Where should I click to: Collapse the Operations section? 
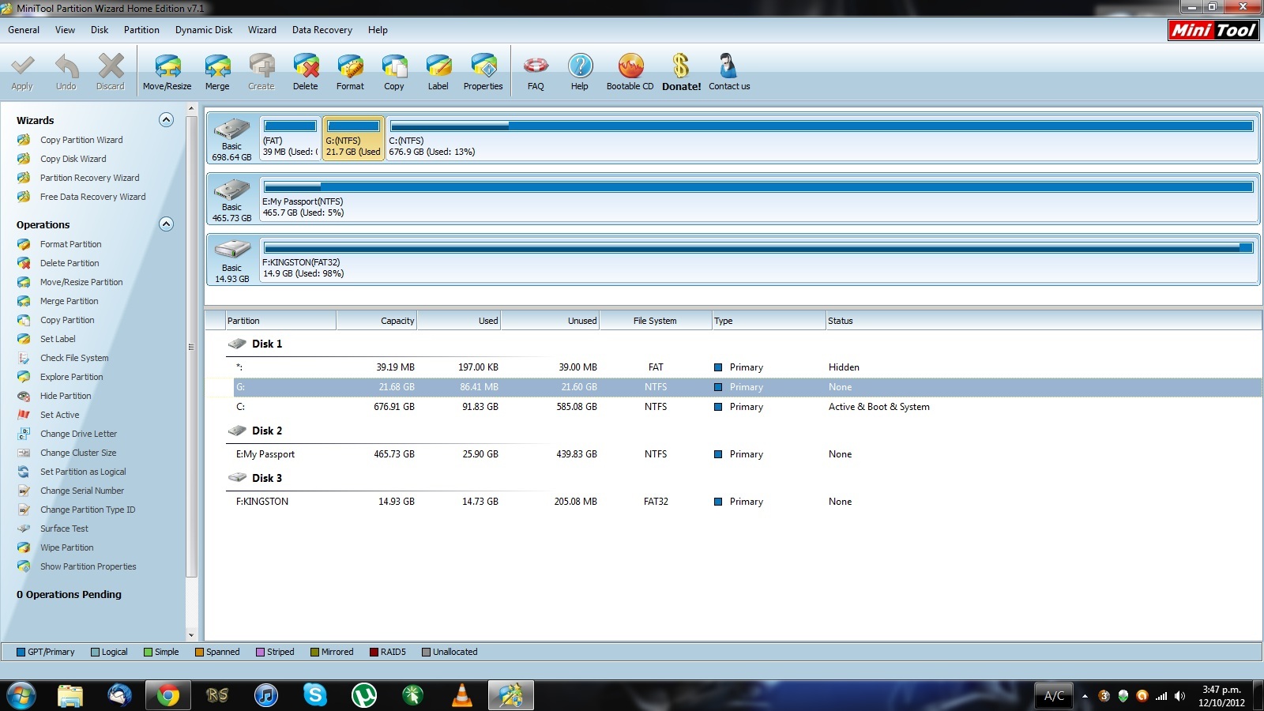point(166,224)
